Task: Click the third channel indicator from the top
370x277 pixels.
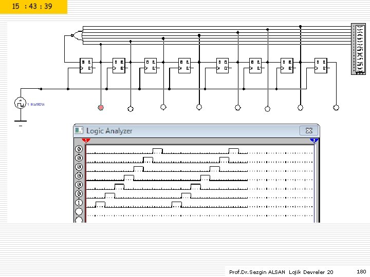Action: (79, 167)
